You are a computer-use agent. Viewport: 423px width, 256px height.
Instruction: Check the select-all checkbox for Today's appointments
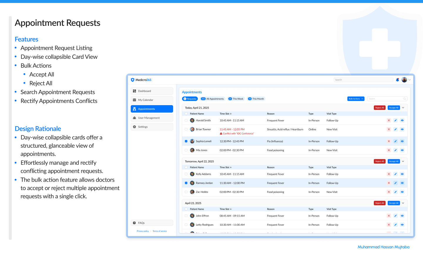pos(186,114)
